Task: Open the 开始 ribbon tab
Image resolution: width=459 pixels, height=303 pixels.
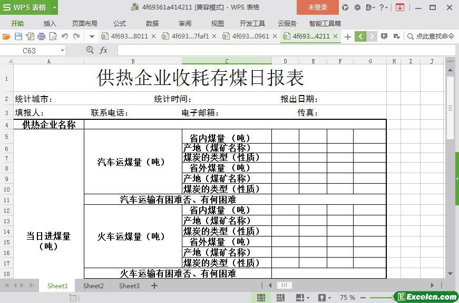Action: [x=17, y=23]
